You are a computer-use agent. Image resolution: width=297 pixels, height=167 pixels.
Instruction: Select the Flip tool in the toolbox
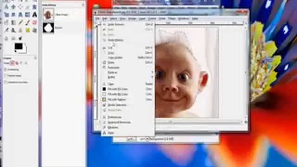(x=27, y=14)
